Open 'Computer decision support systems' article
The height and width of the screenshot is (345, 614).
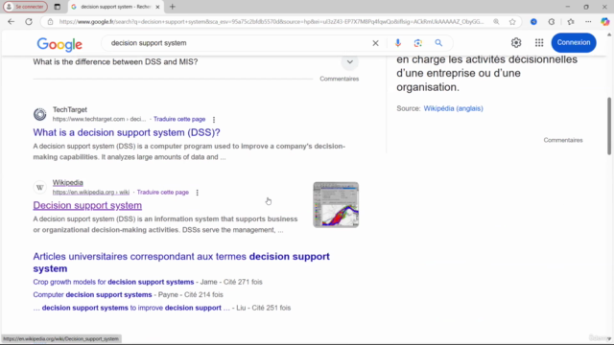[92, 294]
